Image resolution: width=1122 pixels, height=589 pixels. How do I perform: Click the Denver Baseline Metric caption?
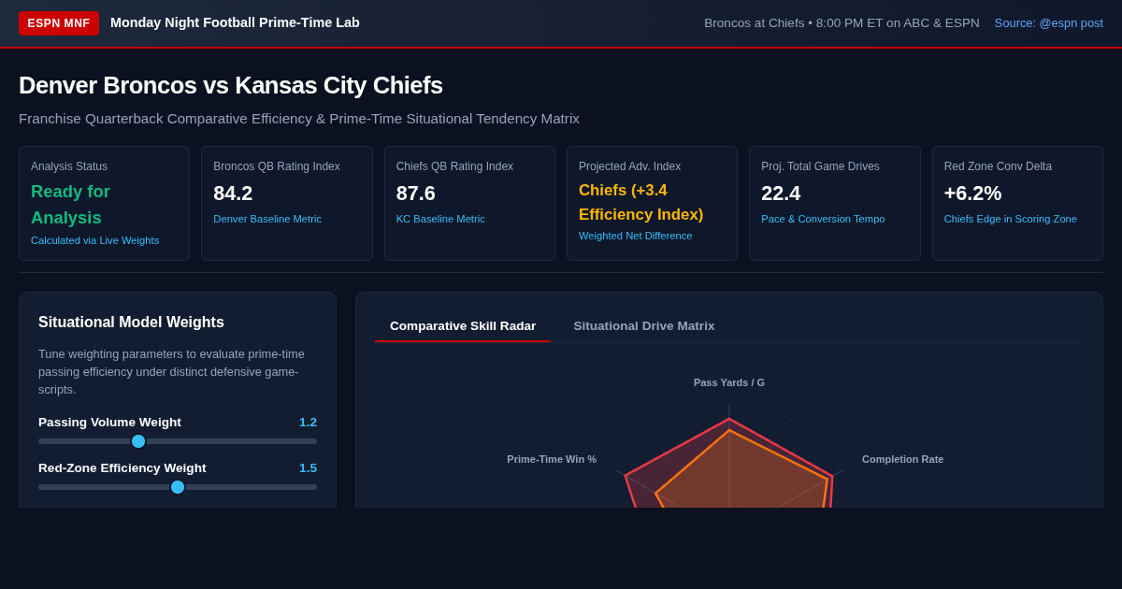267,219
